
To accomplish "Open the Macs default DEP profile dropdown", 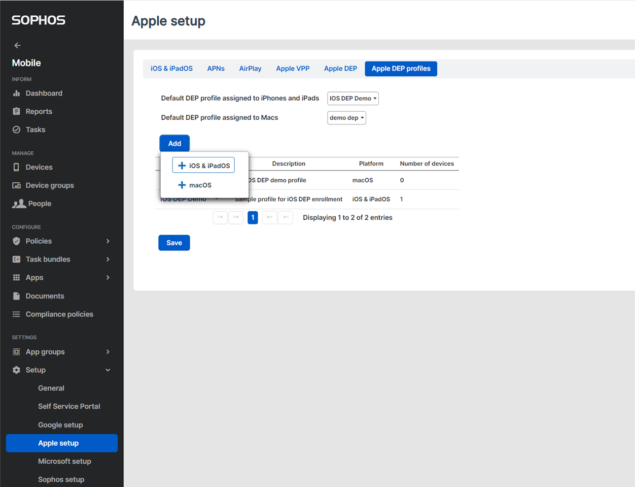I will (346, 118).
